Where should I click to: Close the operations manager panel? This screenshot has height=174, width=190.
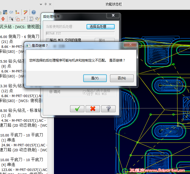pyautogui.click(x=50, y=4)
